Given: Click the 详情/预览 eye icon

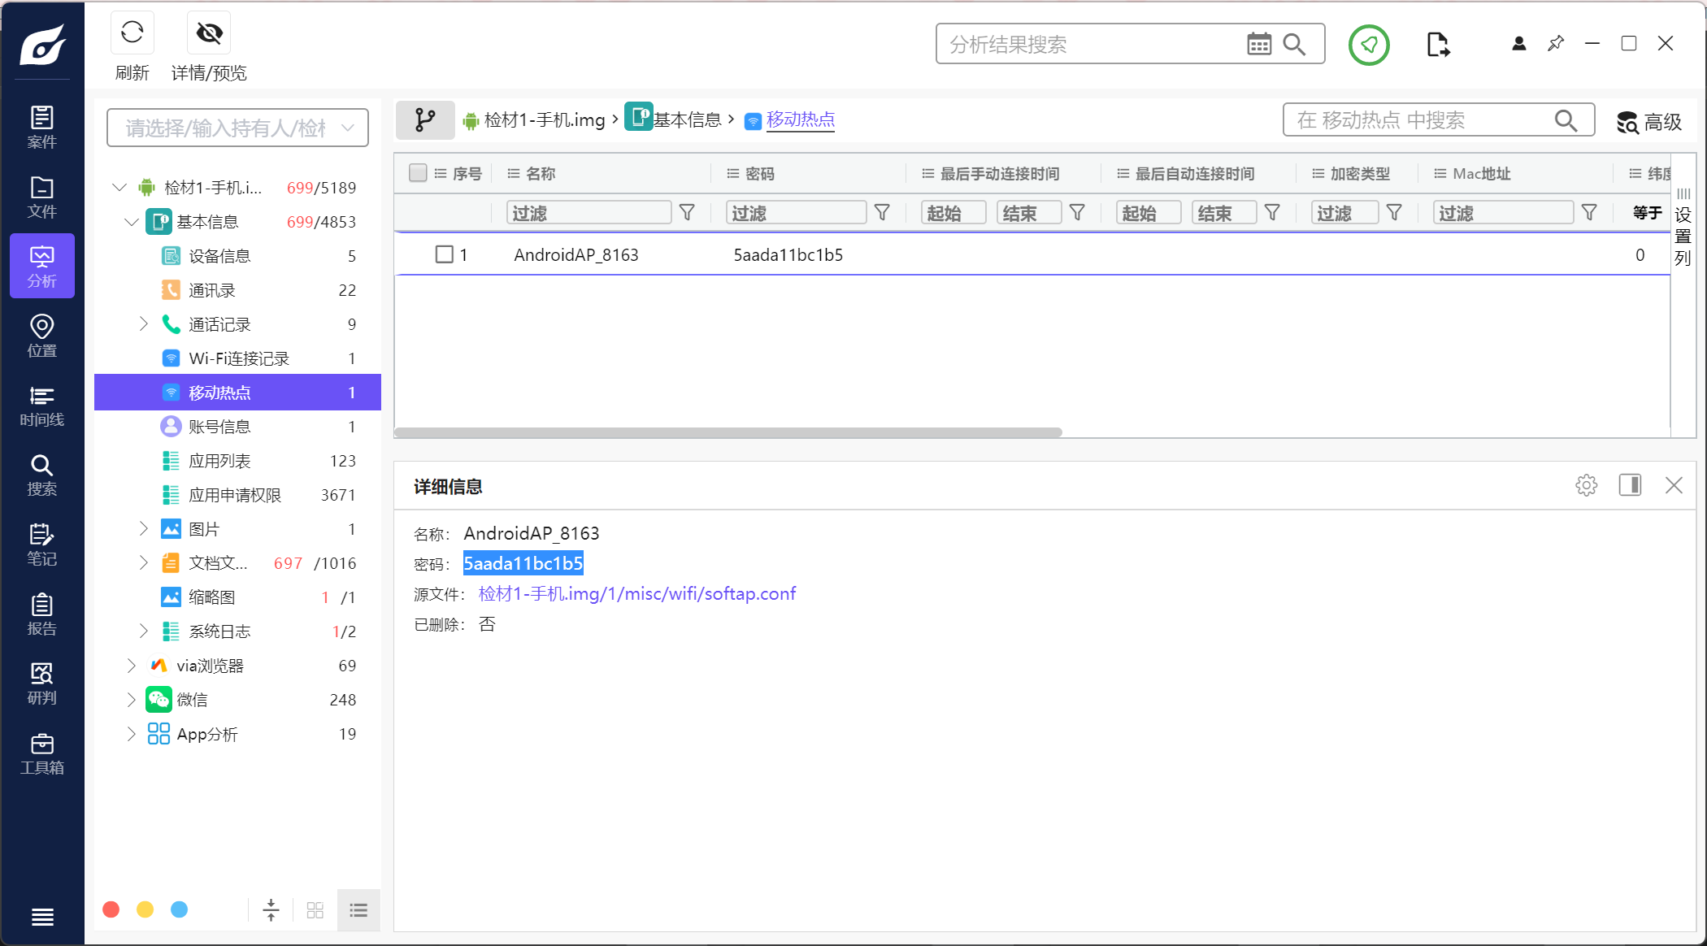Looking at the screenshot, I should (208, 33).
